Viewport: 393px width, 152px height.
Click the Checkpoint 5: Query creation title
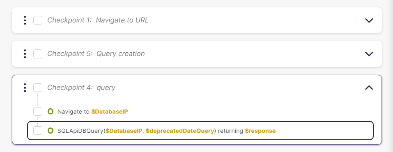tap(96, 54)
